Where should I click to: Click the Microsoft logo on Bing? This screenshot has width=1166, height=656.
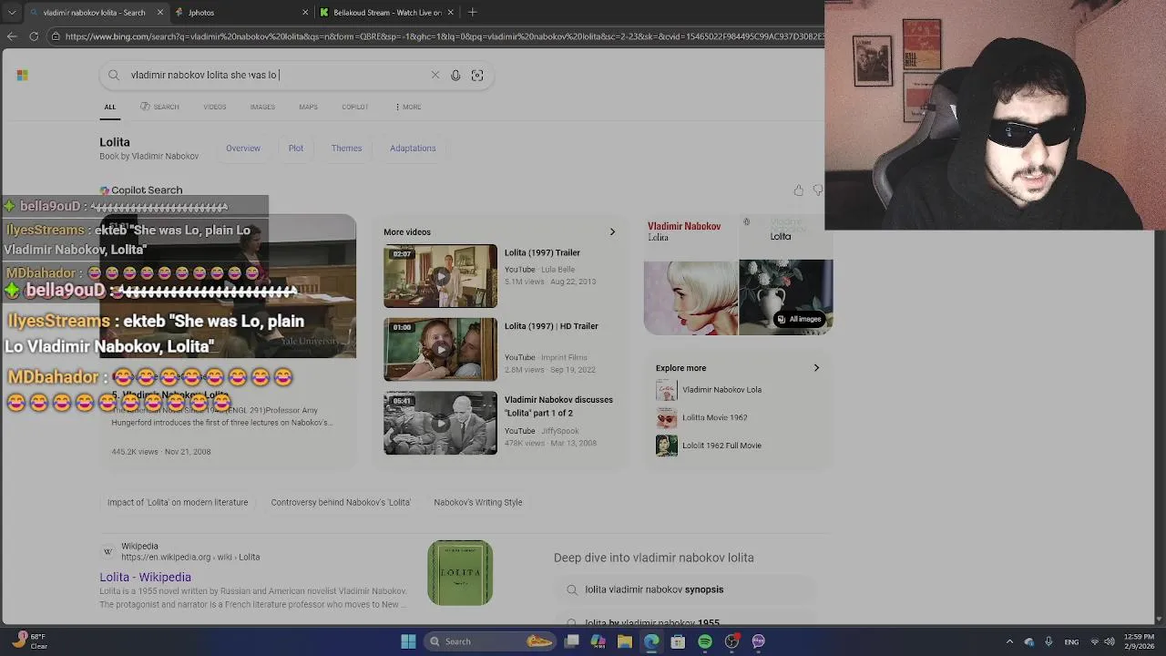coord(22,75)
